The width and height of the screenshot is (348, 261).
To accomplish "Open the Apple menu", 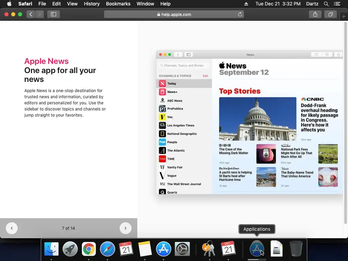I will coord(9,4).
